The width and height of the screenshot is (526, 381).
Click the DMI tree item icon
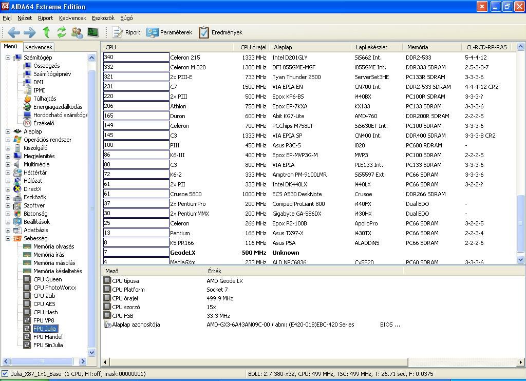[x=27, y=82]
